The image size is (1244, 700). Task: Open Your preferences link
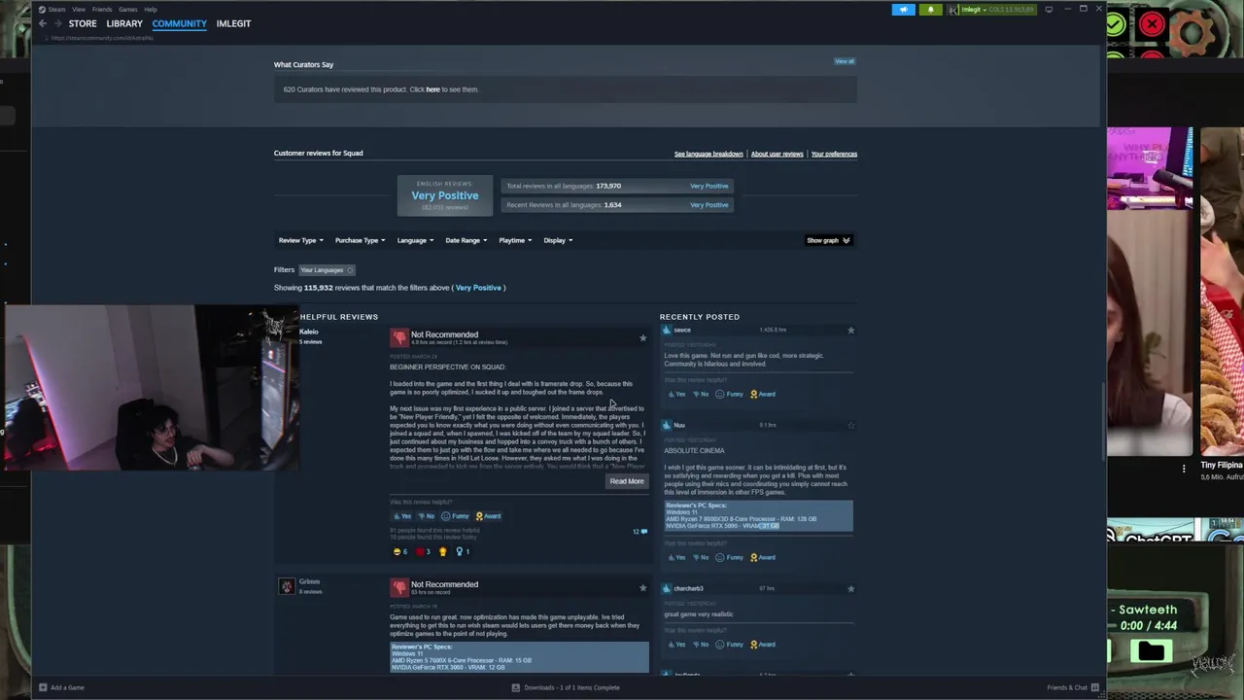tap(834, 154)
